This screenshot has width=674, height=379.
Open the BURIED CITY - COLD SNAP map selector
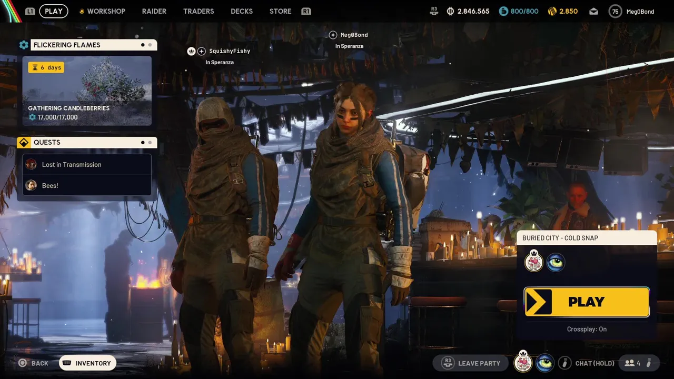(x=587, y=238)
